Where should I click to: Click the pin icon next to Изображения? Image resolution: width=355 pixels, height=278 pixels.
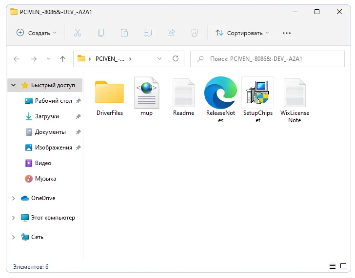pos(79,148)
